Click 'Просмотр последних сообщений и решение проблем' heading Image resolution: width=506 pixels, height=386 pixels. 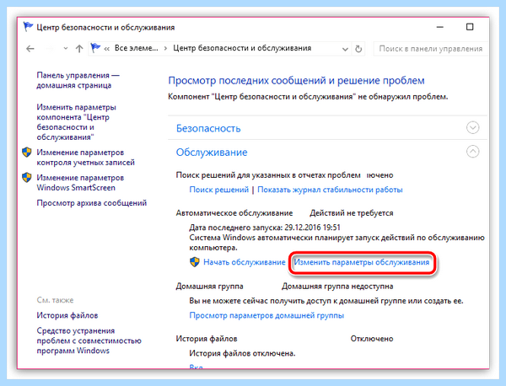click(296, 81)
